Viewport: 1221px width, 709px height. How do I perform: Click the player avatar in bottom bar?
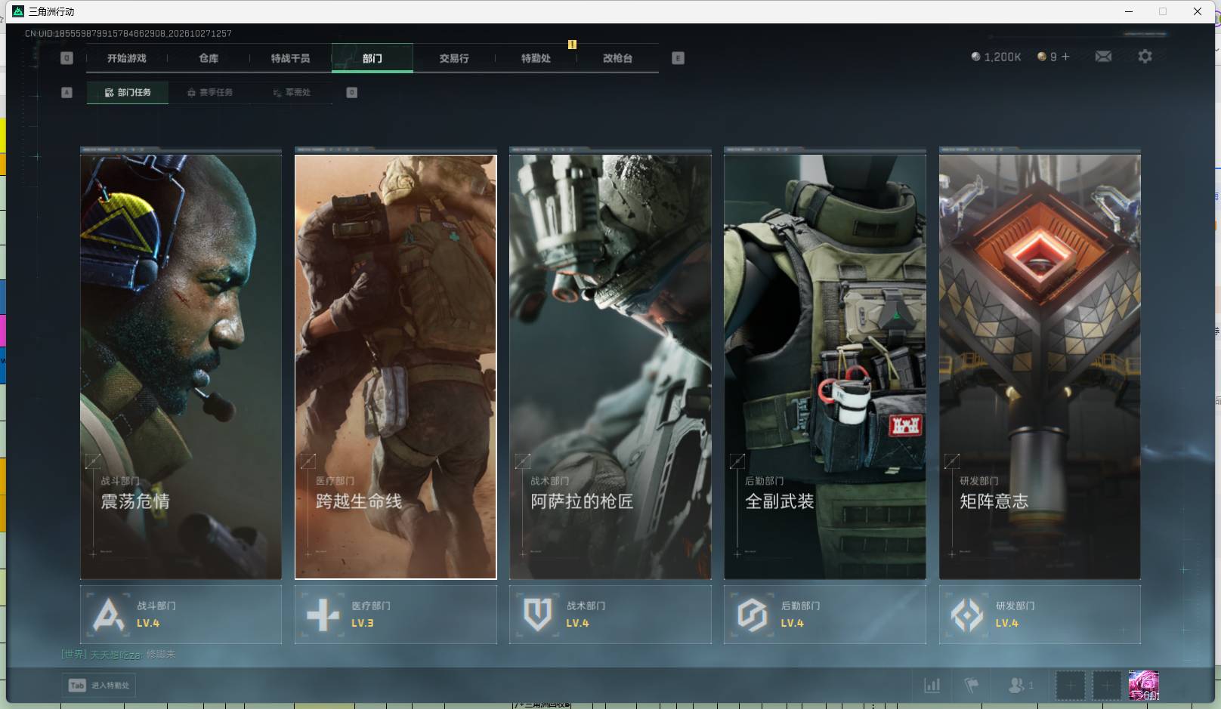[1143, 686]
